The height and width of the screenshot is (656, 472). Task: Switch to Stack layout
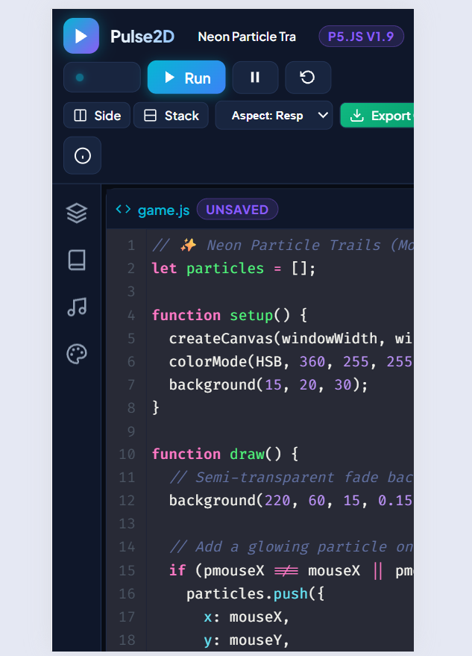(x=171, y=116)
